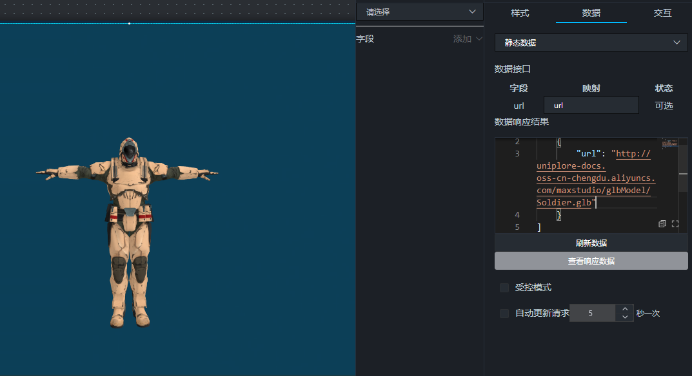
Task: Switch to the 交互 tab
Action: click(x=662, y=13)
